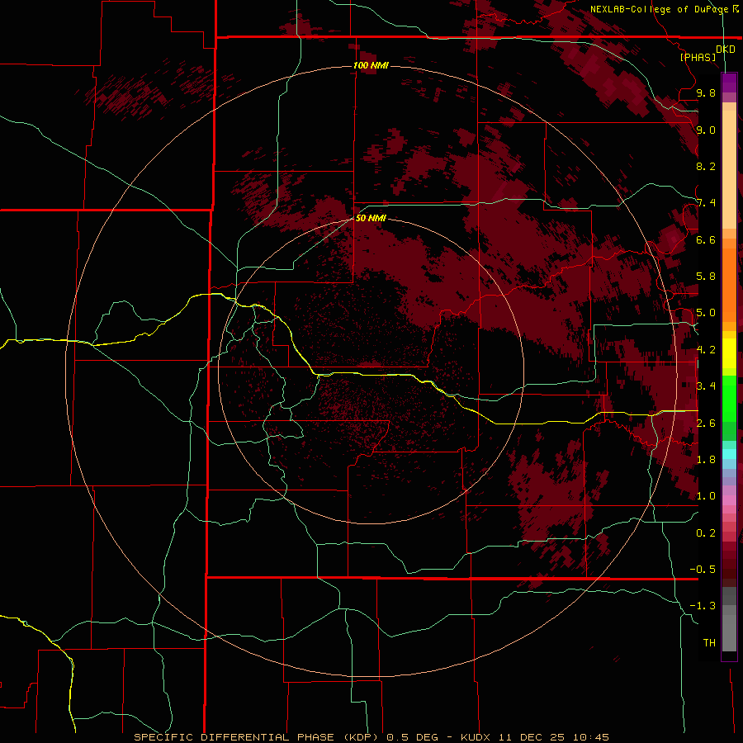This screenshot has width=743, height=743.
Task: Click the 50 NMI range ring label
Action: click(371, 218)
